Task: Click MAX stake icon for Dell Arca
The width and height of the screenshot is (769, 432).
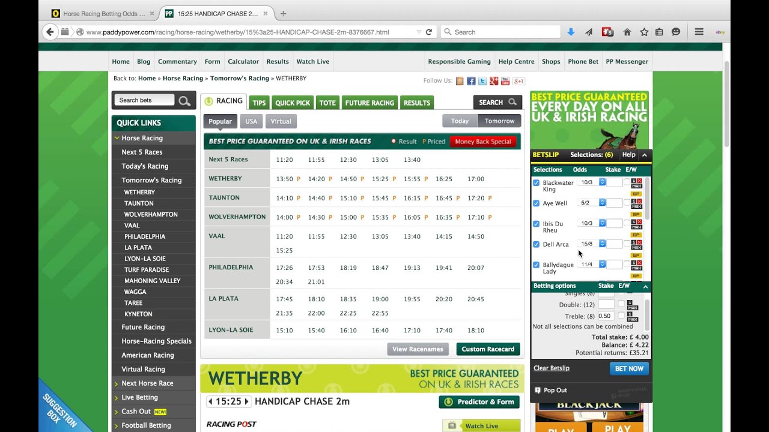Action: [637, 248]
